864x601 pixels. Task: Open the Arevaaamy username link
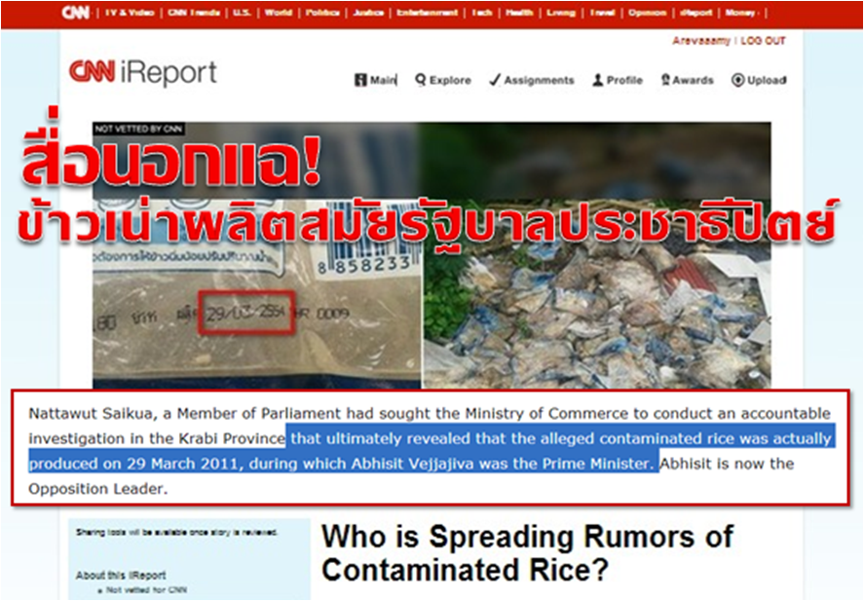pyautogui.click(x=701, y=41)
